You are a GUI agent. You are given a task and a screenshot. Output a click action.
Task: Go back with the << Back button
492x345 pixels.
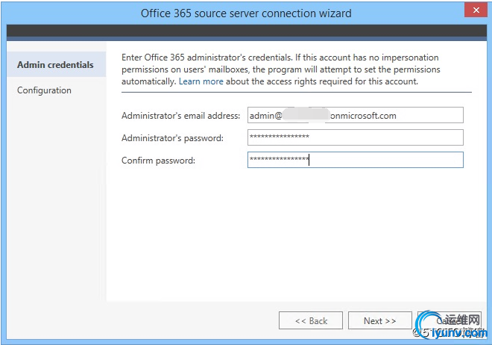311,320
